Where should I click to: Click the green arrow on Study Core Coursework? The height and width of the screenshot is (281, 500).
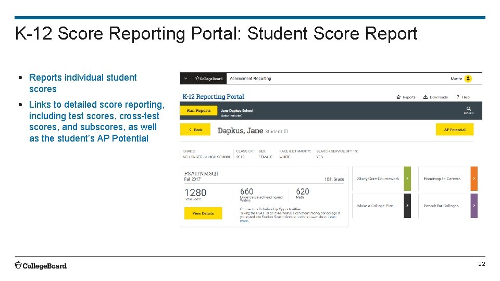407,178
